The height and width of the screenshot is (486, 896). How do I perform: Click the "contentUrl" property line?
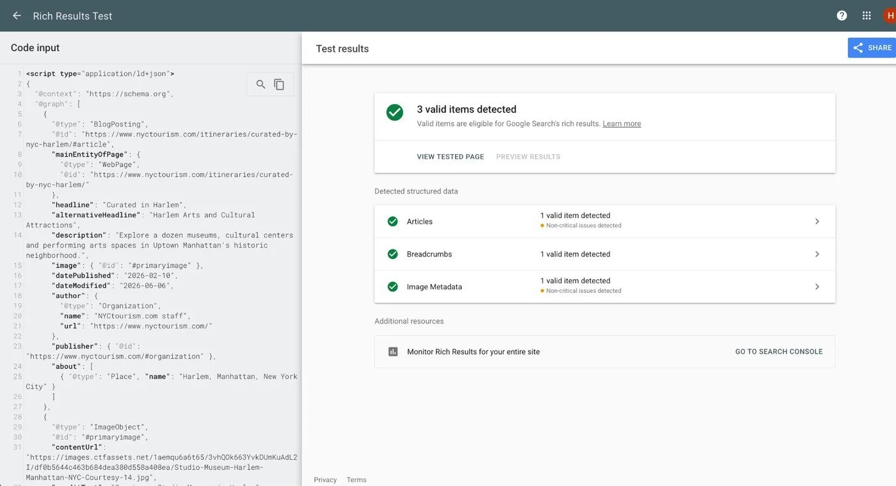point(161,462)
